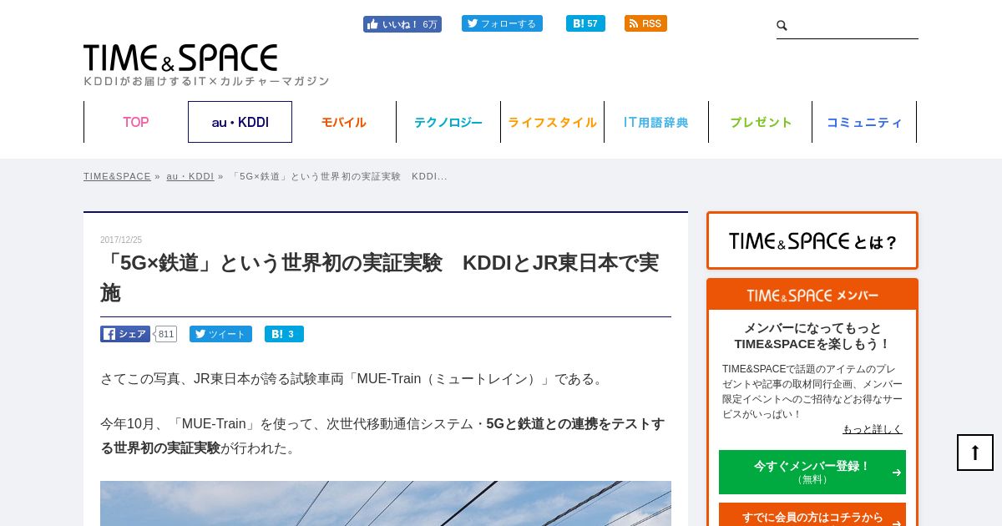Select the au・KDDI navigation tab

(240, 122)
